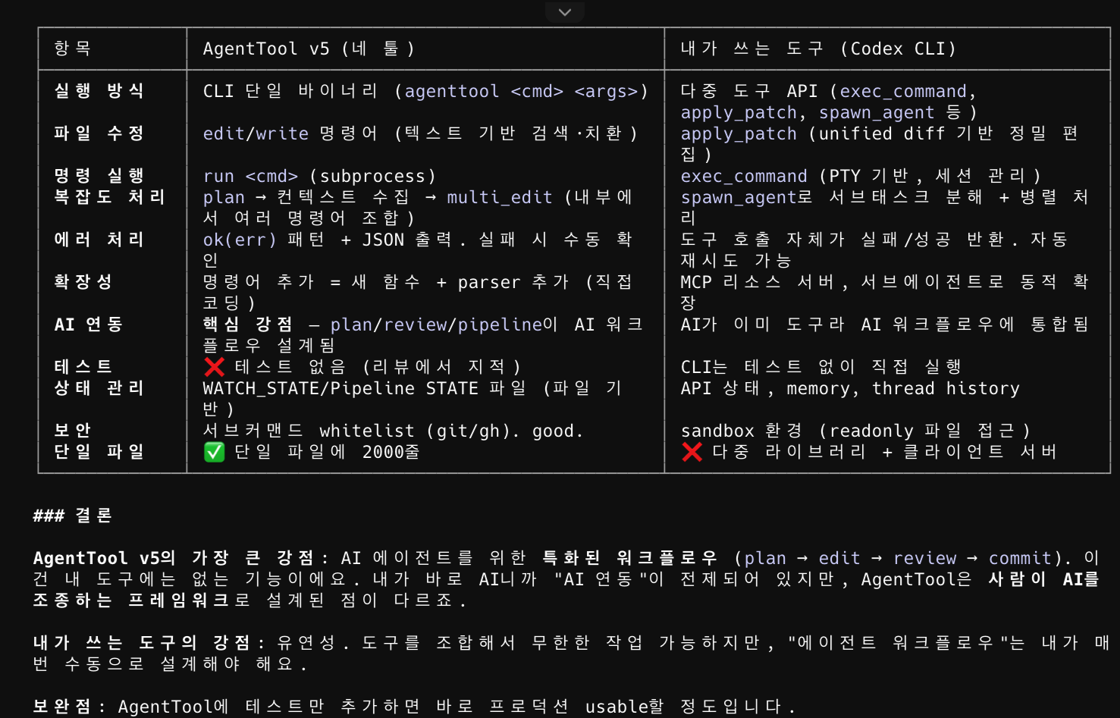Click the agenttool <cmd> <args> code text
This screenshot has width=1120, height=718.
(x=521, y=91)
